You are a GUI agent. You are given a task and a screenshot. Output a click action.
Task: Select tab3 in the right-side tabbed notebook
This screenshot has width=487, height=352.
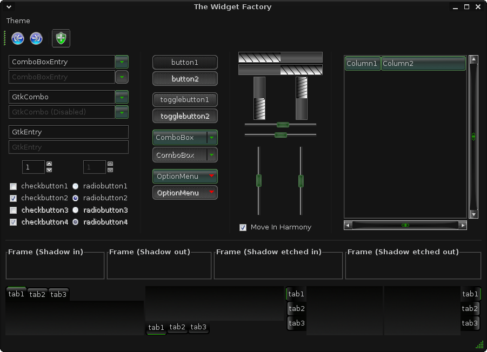pyautogui.click(x=470, y=323)
